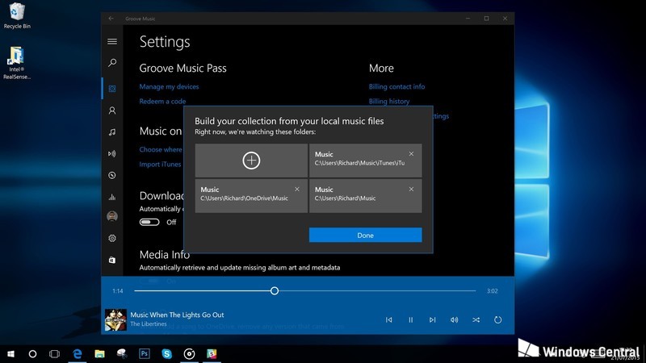Click the Choose where link under Music
This screenshot has width=646, height=363.
coord(161,149)
